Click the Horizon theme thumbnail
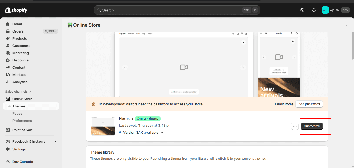The height and width of the screenshot is (168, 354). pyautogui.click(x=103, y=126)
